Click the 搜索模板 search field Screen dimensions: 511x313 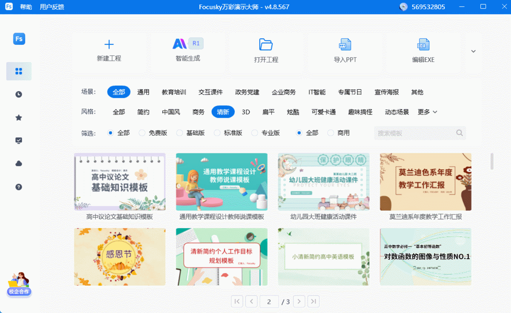(x=415, y=133)
